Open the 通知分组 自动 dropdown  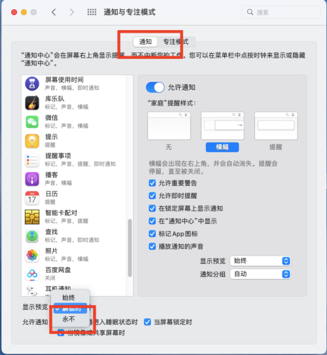[x=260, y=274]
